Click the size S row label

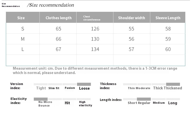pos(23,29)
